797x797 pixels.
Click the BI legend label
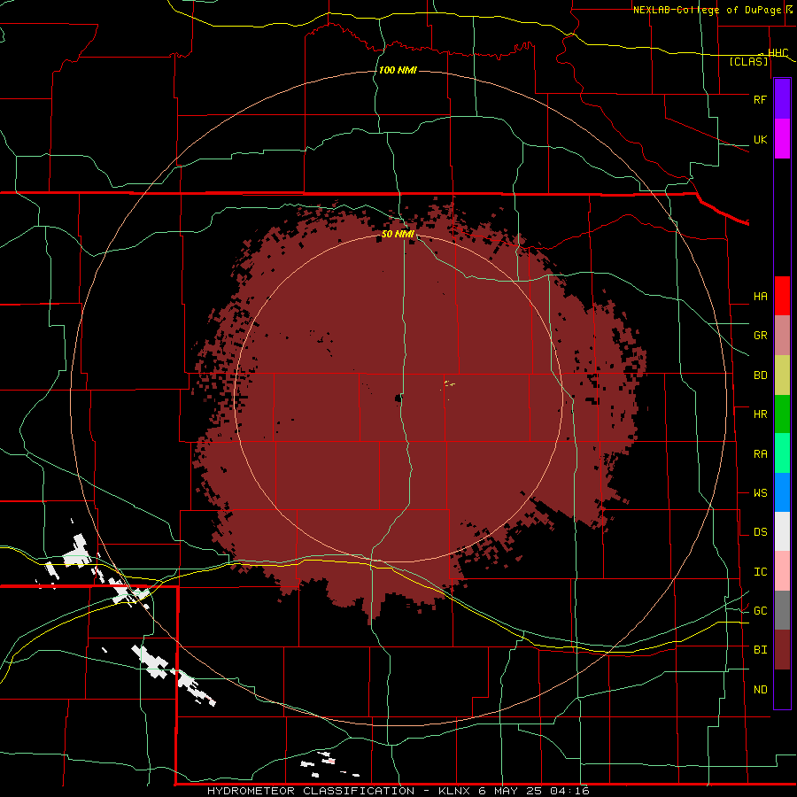(760, 650)
